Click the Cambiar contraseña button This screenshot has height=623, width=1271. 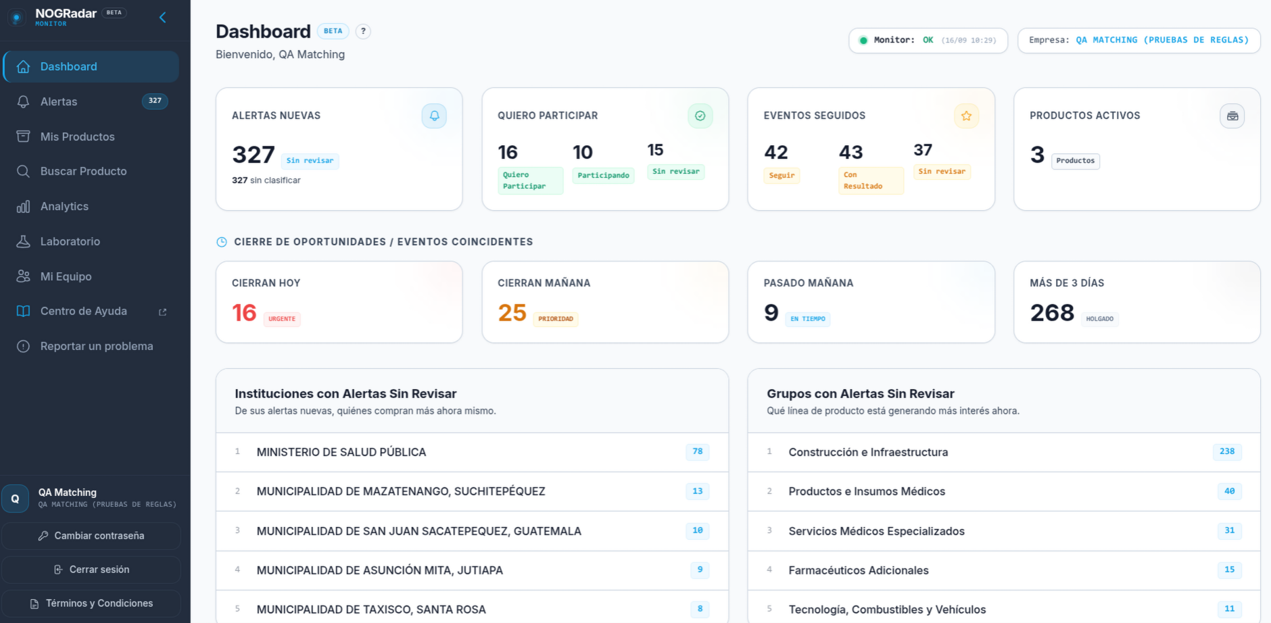point(91,536)
